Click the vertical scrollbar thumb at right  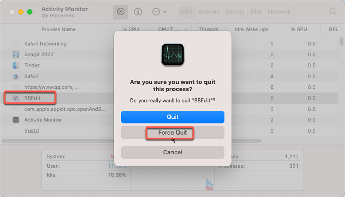click(x=341, y=42)
